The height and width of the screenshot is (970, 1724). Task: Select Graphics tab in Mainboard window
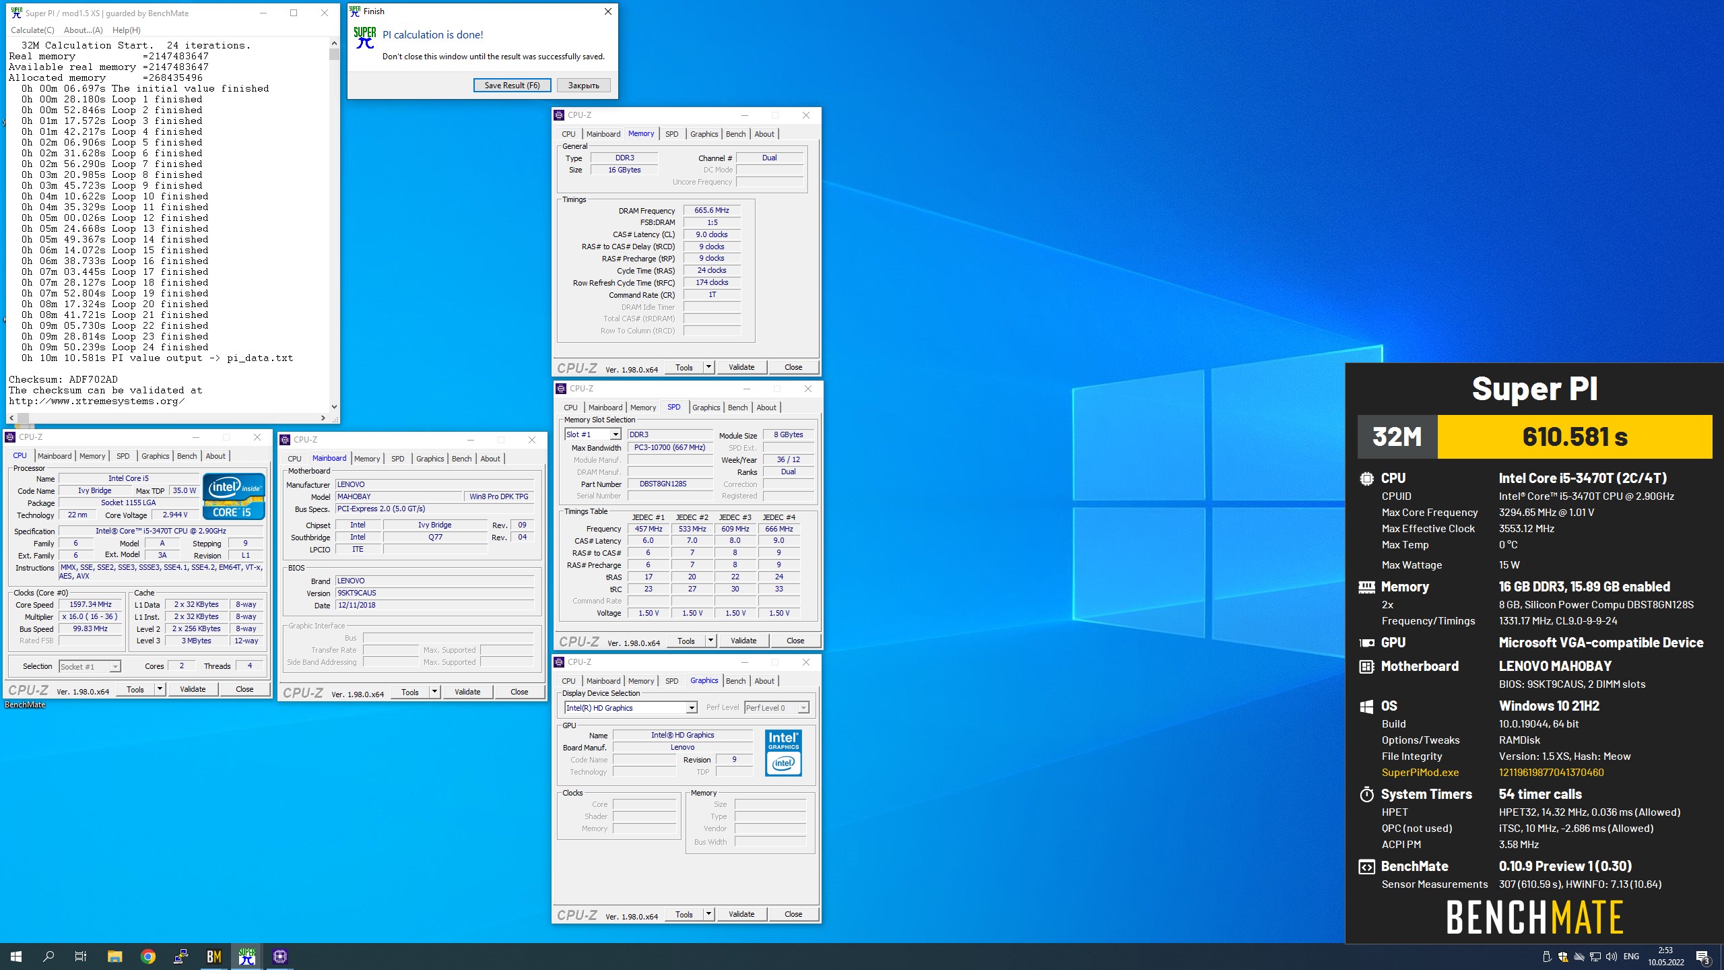(x=430, y=459)
